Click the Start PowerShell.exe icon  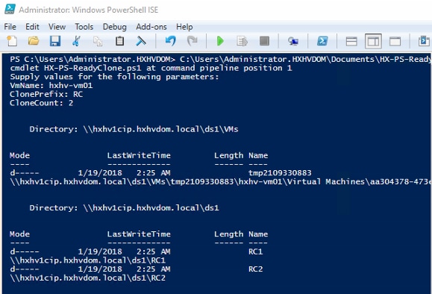[x=322, y=41]
